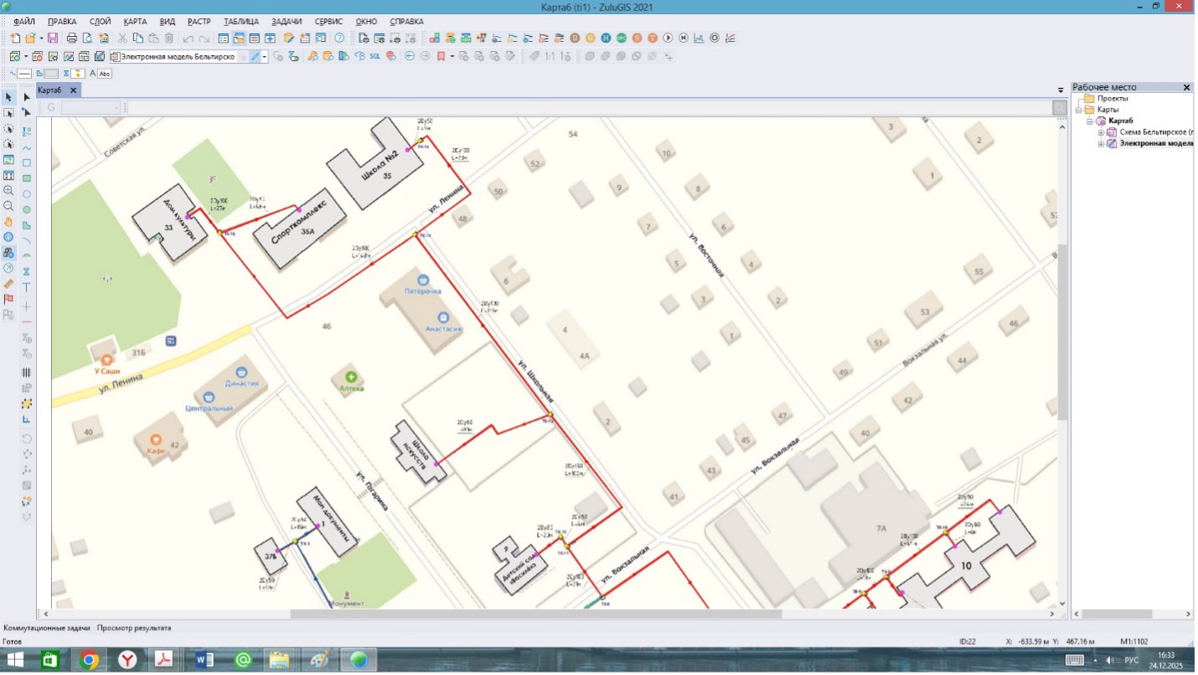Open 'Коммутационные задачи' panel

pyautogui.click(x=46, y=627)
